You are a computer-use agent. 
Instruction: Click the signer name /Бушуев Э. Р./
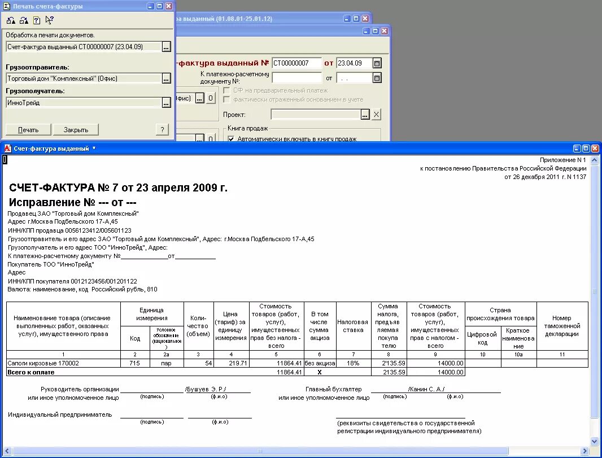[206, 389]
